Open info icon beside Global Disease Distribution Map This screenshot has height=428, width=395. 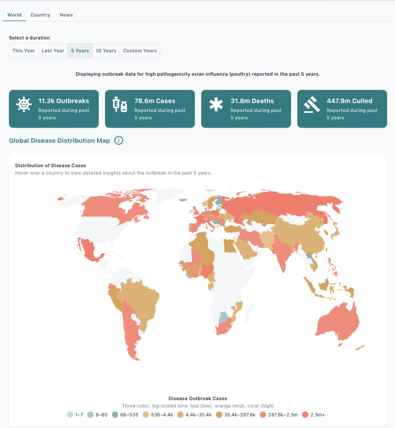point(119,140)
